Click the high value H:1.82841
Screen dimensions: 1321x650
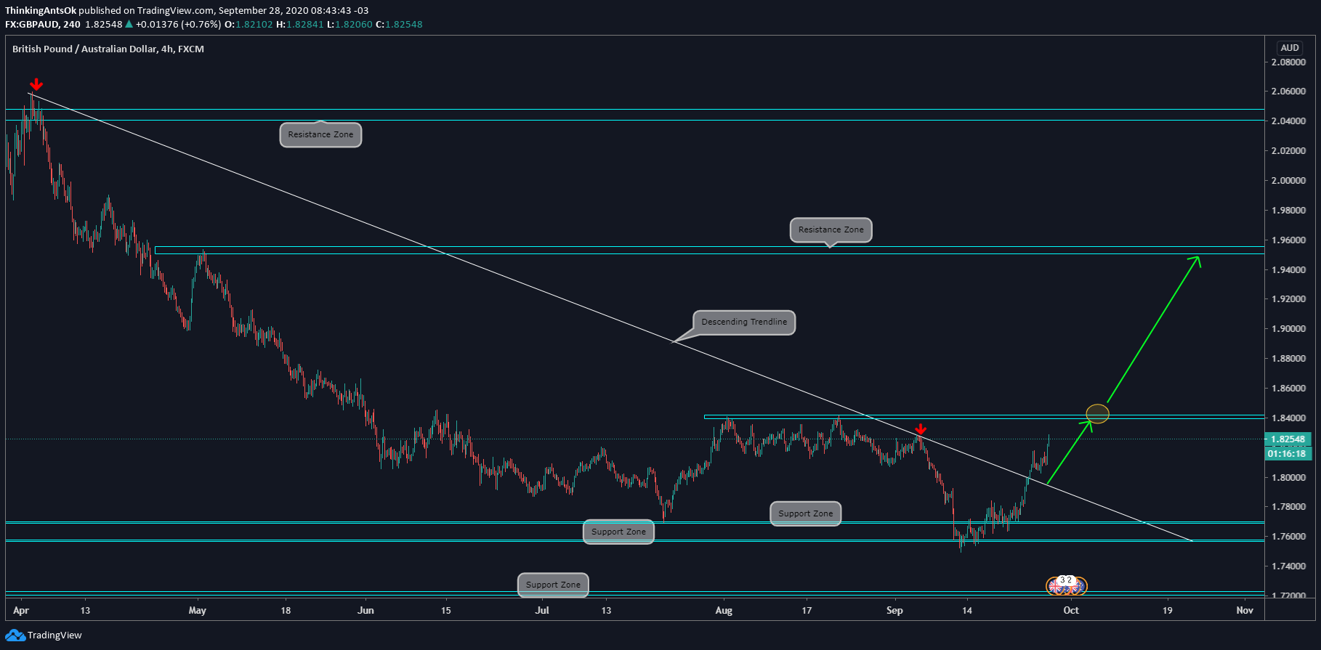pos(300,25)
